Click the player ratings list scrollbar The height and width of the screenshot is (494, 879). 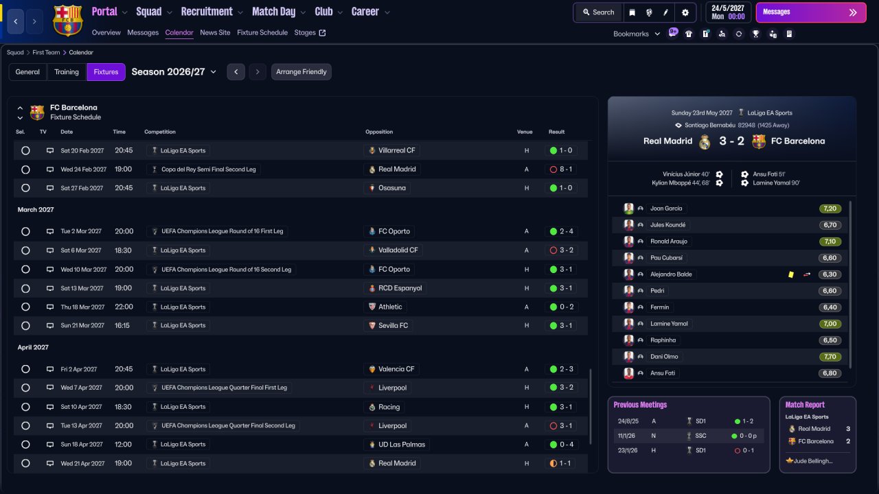point(850,284)
